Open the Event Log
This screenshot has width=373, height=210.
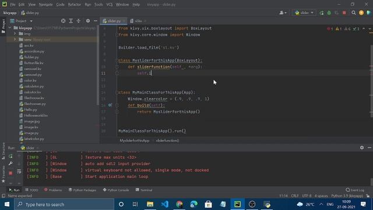click(x=355, y=190)
